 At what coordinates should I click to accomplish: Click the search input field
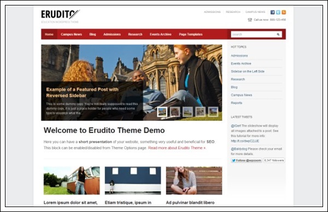point(253,34)
